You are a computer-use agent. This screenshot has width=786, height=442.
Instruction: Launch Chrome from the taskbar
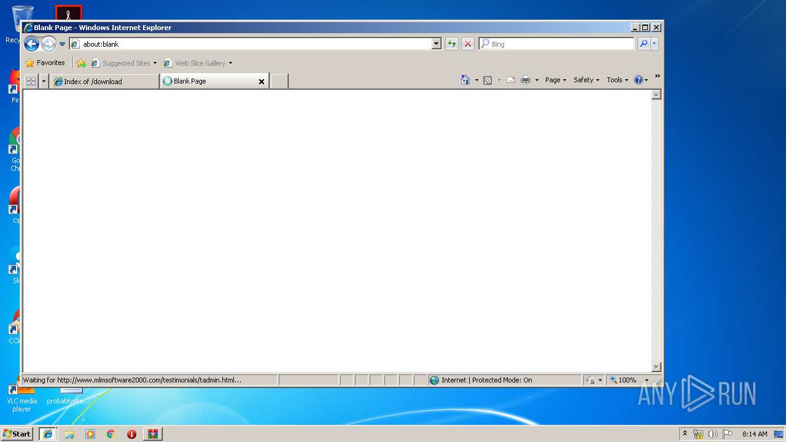111,434
